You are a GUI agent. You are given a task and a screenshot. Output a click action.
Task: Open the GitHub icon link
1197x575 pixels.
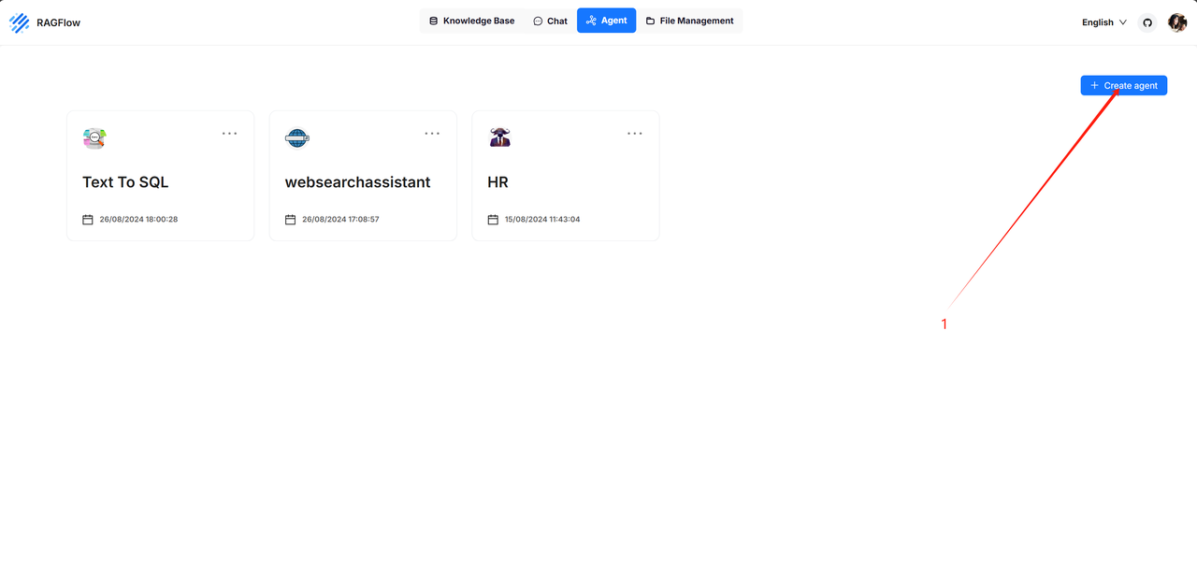[1147, 22]
